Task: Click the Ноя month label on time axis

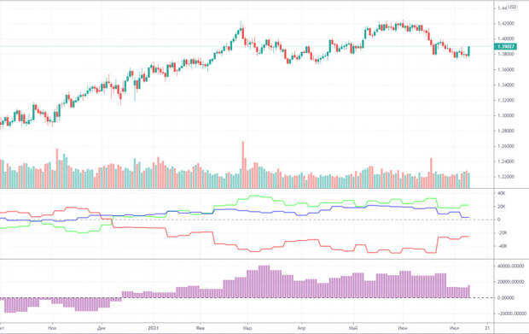Action: point(52,328)
